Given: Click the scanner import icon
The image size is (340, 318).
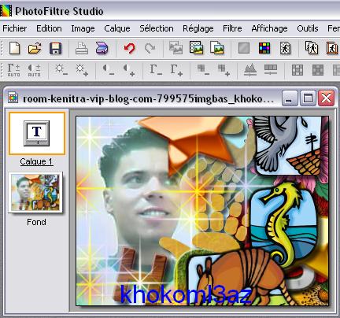Looking at the screenshot, I should pyautogui.click(x=102, y=48).
